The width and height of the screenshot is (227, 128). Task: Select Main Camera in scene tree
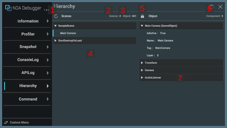[x=95, y=33]
